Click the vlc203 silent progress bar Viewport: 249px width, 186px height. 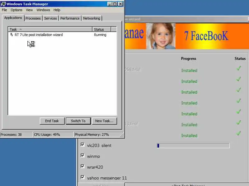(x=193, y=146)
